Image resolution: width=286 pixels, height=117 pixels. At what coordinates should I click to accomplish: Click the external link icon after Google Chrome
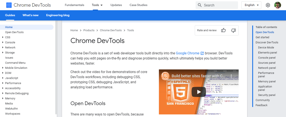(x=202, y=53)
